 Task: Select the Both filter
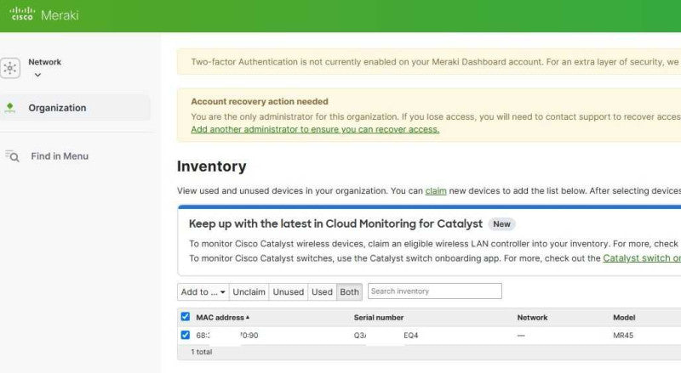[x=349, y=292]
